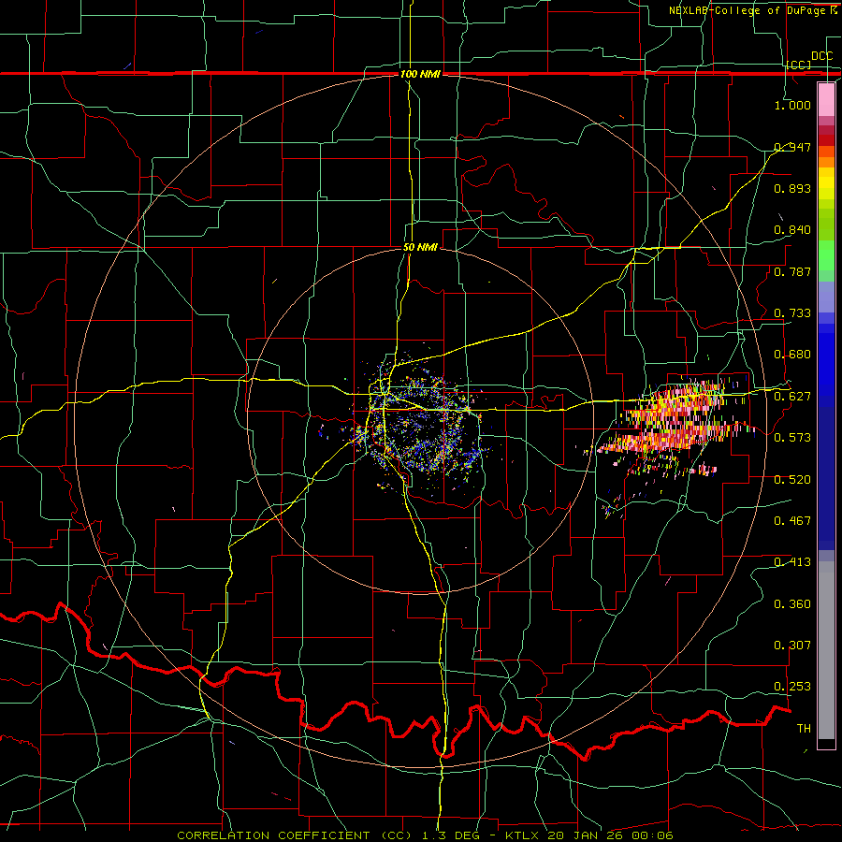Click the [CC] label above the color scale

[799, 65]
